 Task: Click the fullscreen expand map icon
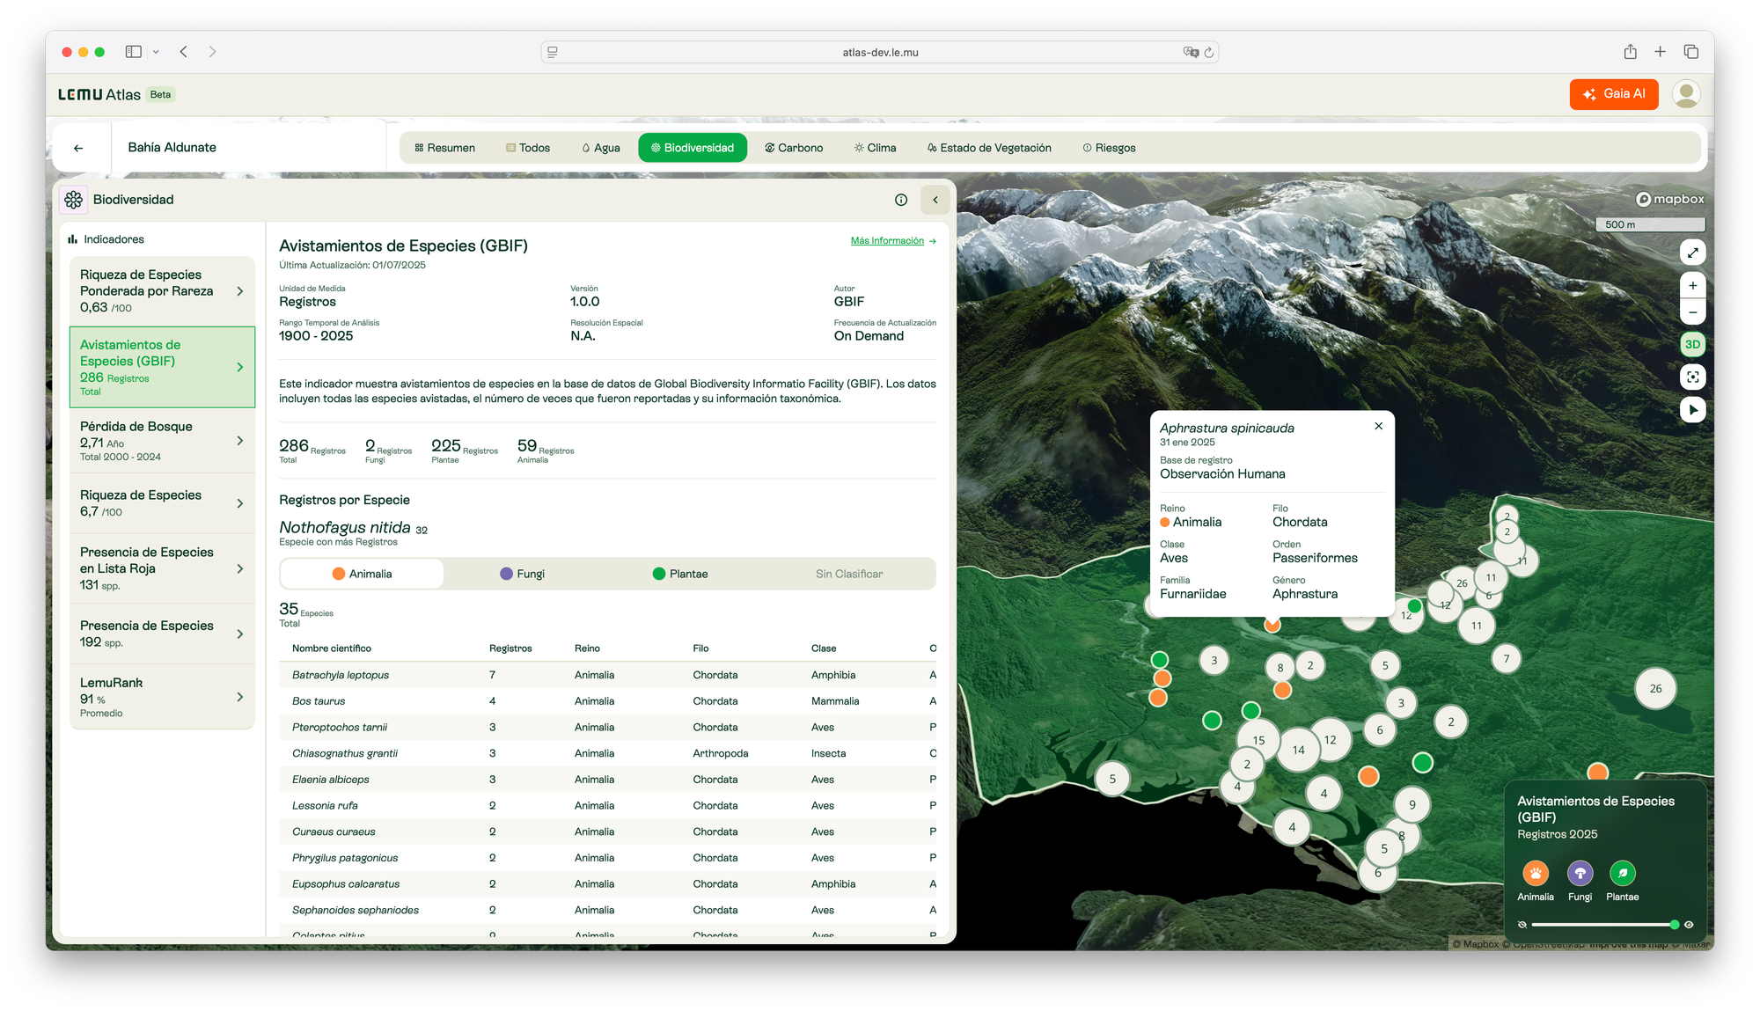(1692, 253)
